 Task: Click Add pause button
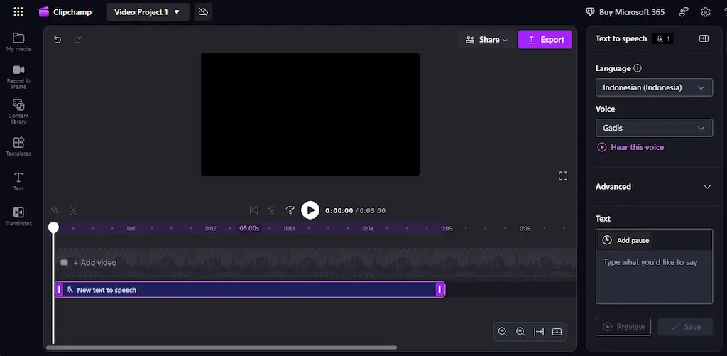click(x=625, y=240)
